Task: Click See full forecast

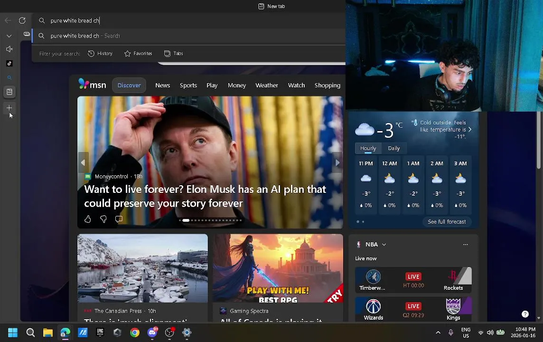Action: [447, 222]
